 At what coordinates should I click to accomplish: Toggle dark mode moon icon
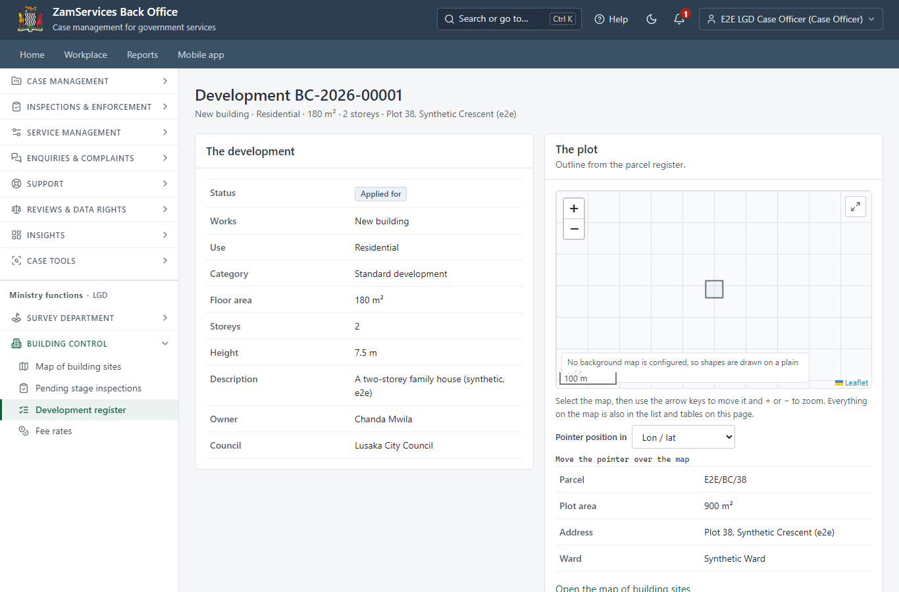pyautogui.click(x=652, y=19)
